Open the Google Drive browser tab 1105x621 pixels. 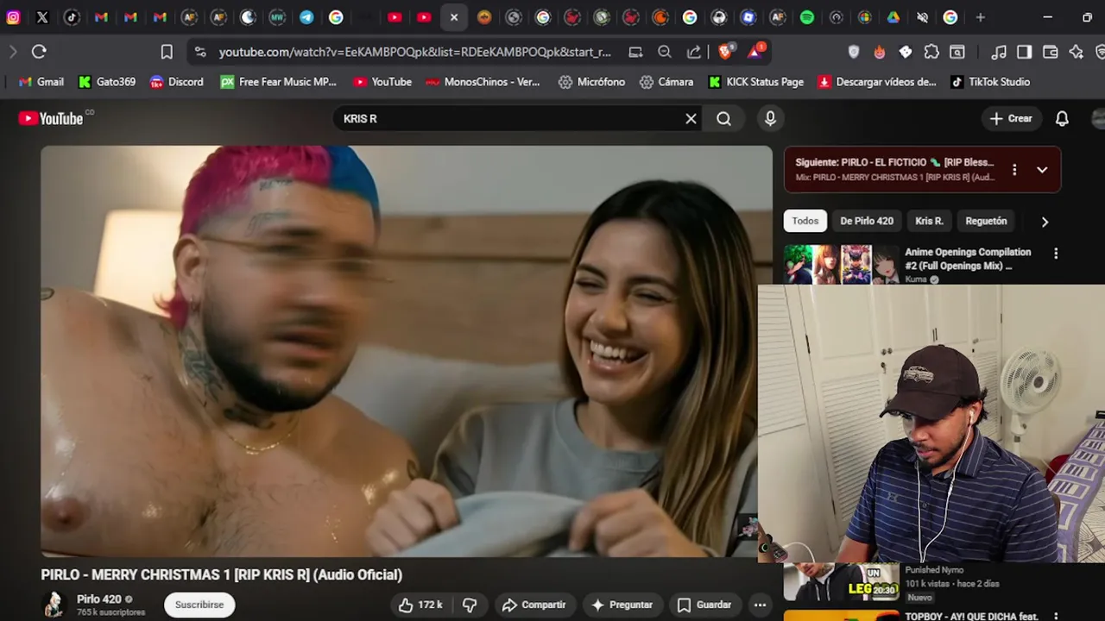point(893,17)
